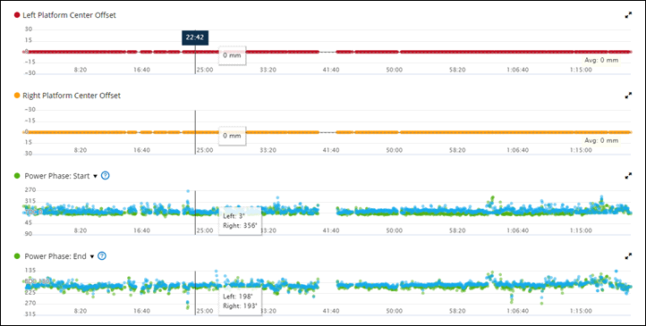Click the Right Platform 0 mm tooltip
The height and width of the screenshot is (326, 646).
click(233, 136)
